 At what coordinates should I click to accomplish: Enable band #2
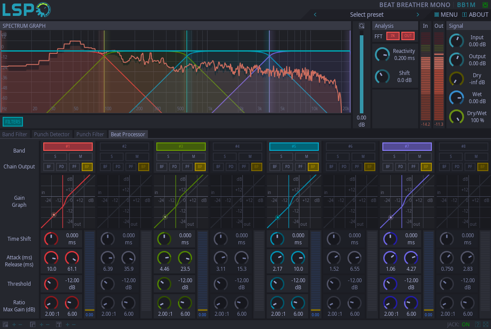[x=124, y=146]
